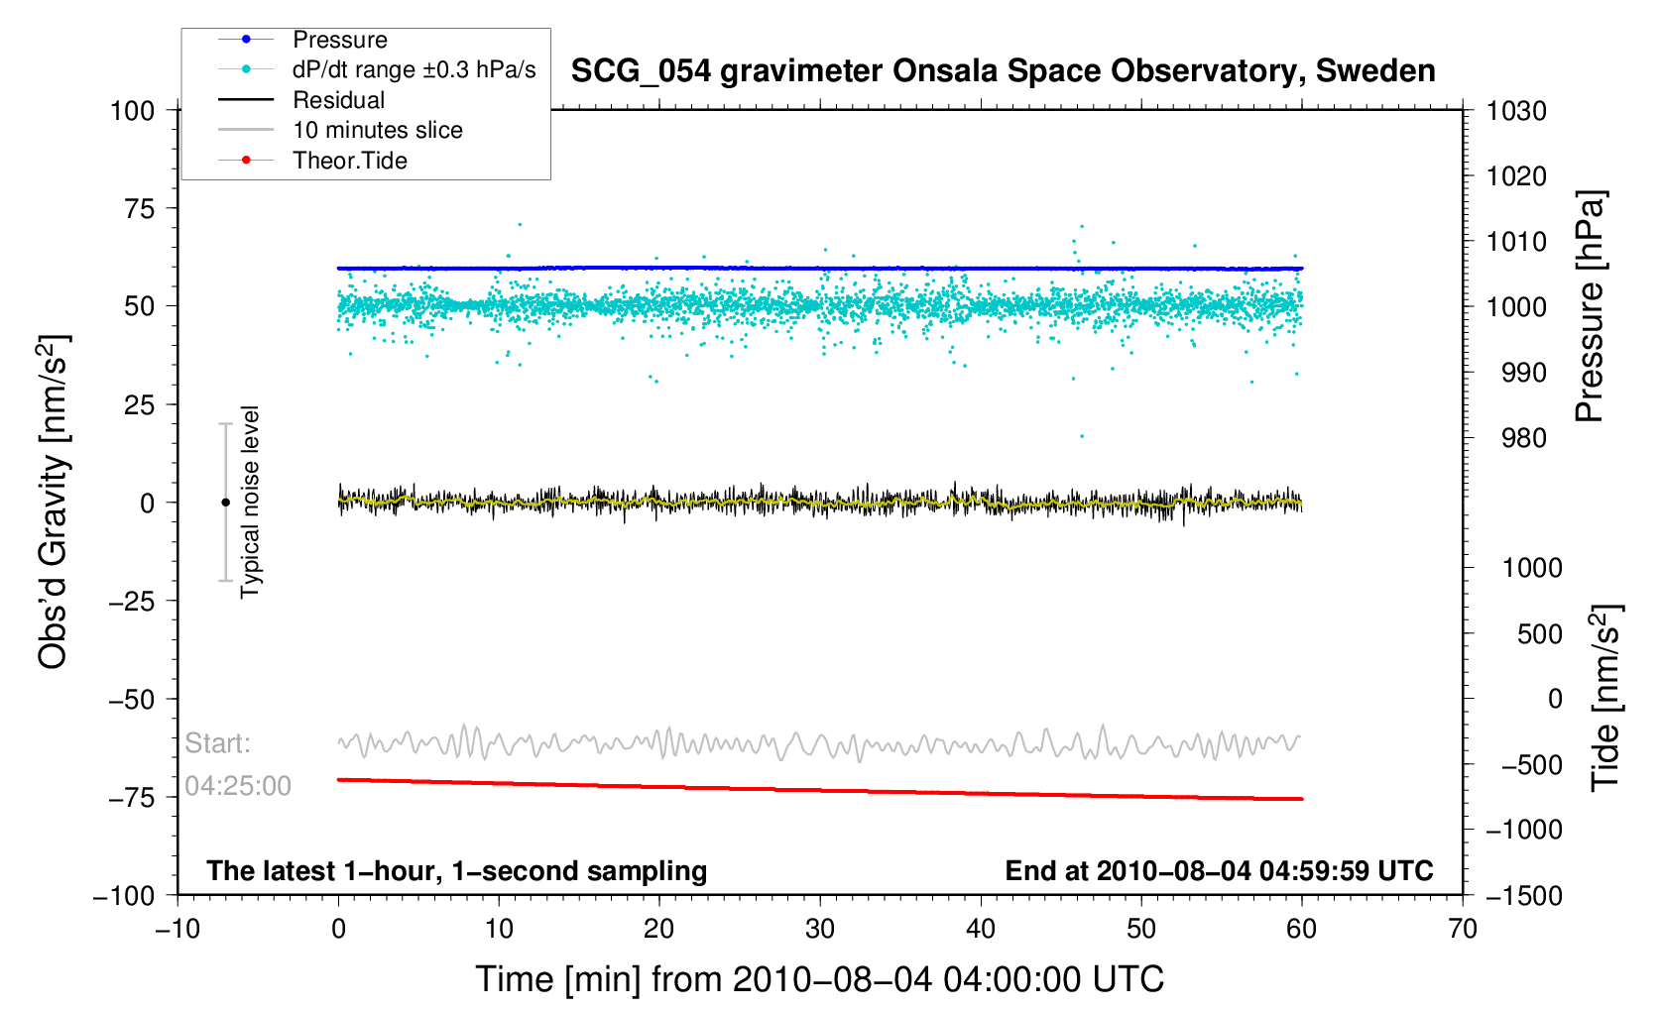Select the 'dP/dt range ±0.3 hPa/s' legend label
This screenshot has width=1662, height=1011.
414,69
